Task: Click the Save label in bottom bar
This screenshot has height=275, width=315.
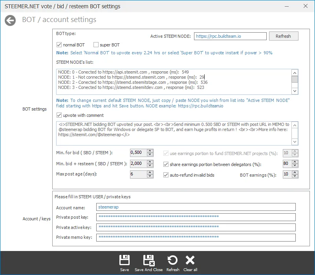Action: click(125, 270)
